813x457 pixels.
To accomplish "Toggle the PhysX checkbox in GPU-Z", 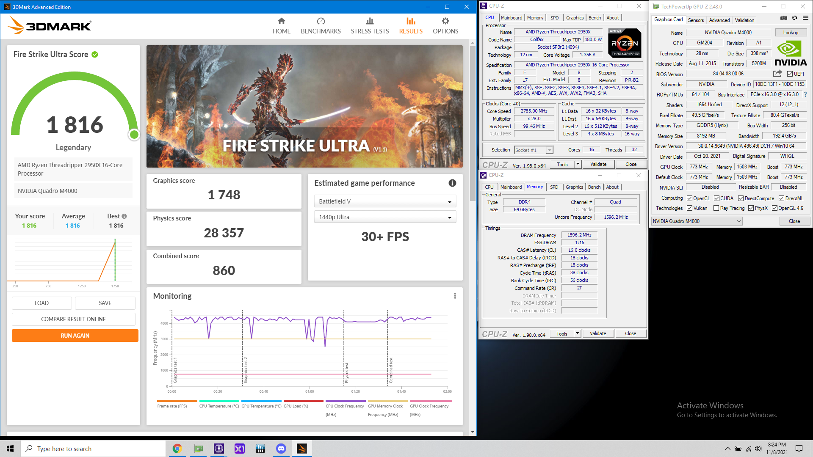I will point(751,208).
